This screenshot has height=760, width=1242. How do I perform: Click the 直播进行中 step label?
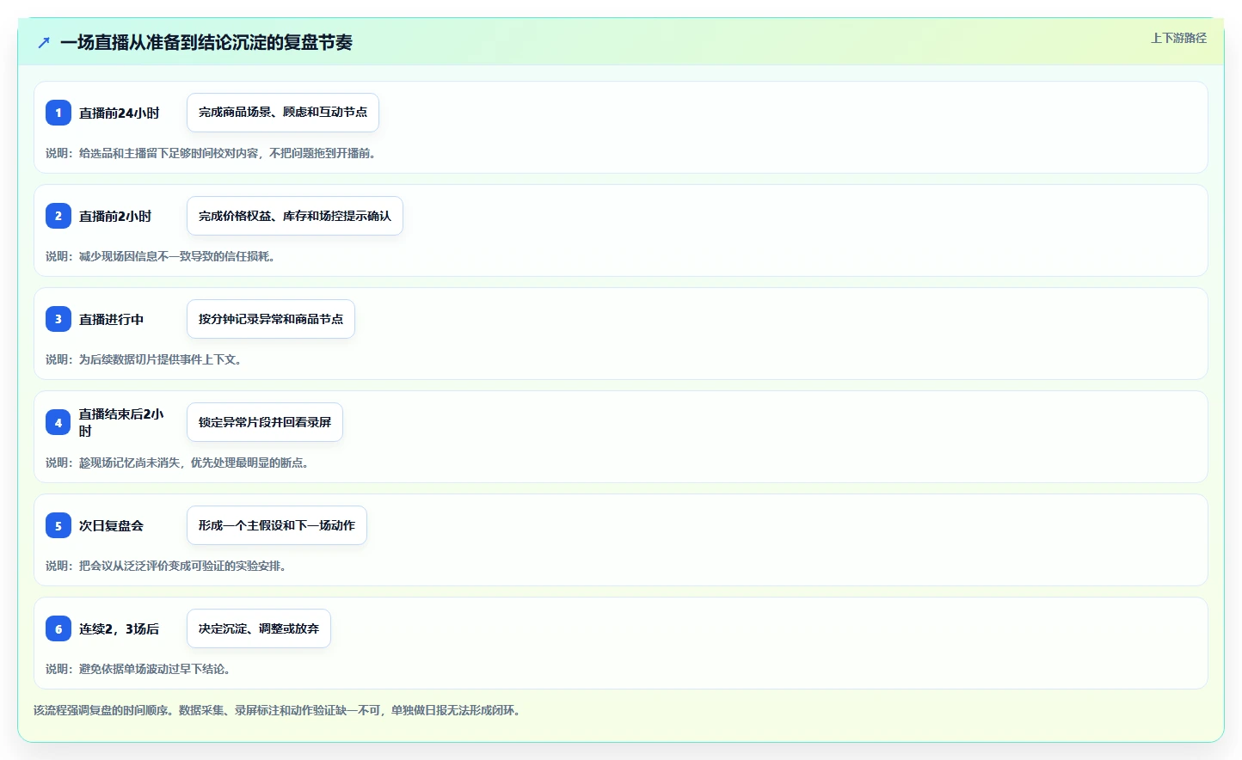(x=112, y=319)
